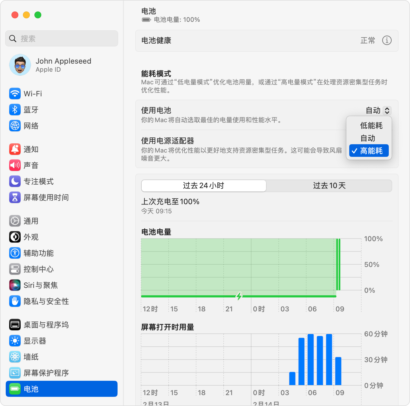The width and height of the screenshot is (410, 406).
Task: Select the Siri 与聚焦 sidebar icon
Action: [15, 285]
